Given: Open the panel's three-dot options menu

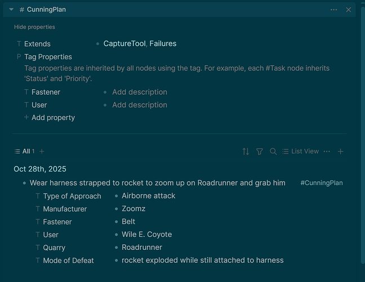Looking at the screenshot, I should 334,10.
